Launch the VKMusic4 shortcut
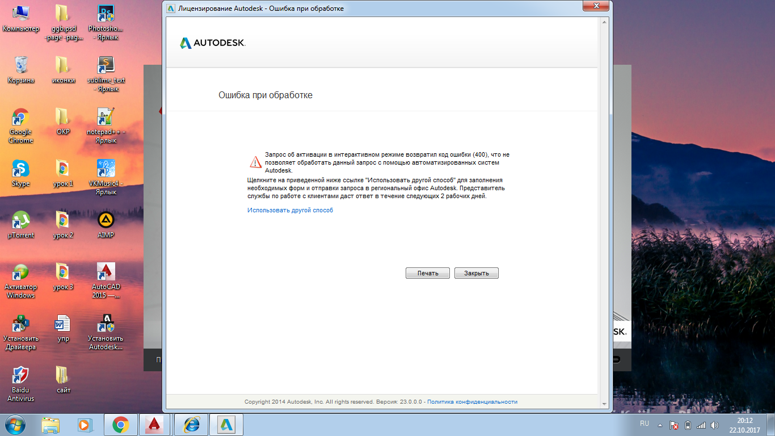Image resolution: width=775 pixels, height=436 pixels. 106,178
